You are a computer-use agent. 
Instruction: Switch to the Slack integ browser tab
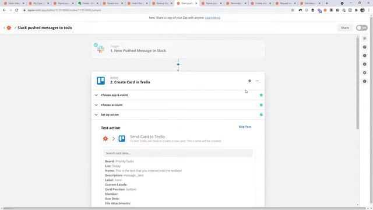13,3
